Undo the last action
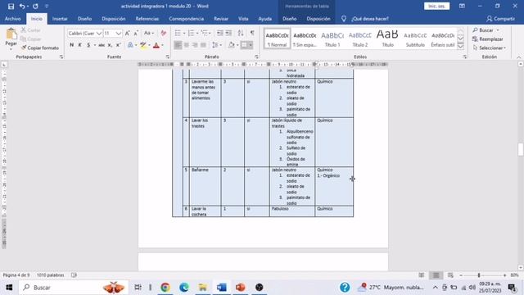The image size is (524, 295). click(x=22, y=6)
